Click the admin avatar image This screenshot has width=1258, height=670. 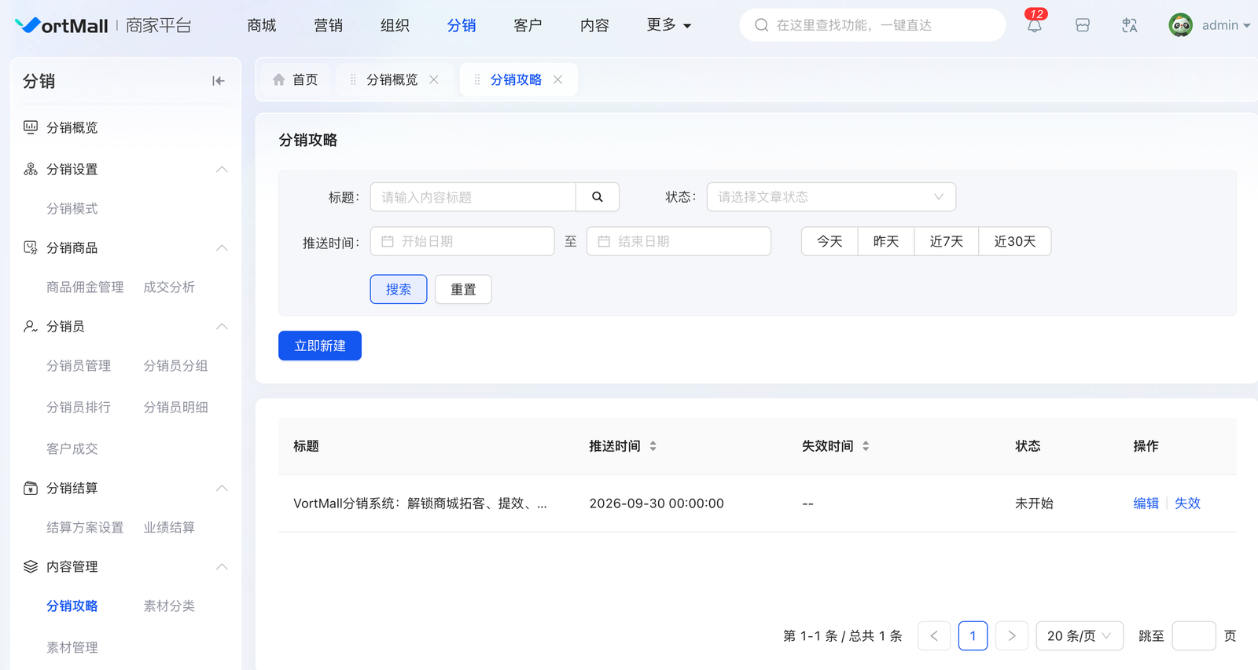click(1179, 25)
